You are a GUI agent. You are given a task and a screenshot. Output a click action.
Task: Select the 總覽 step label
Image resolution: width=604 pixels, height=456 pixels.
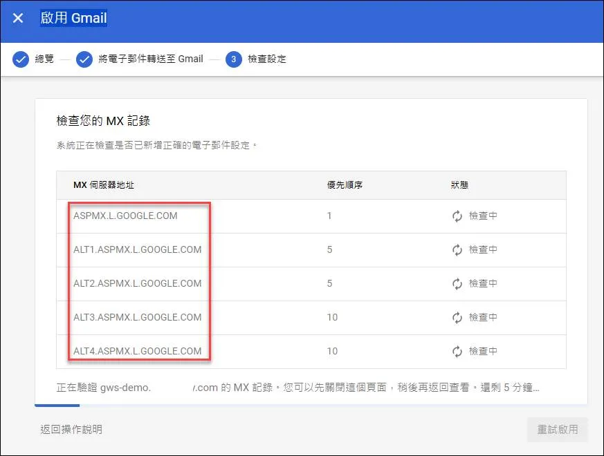[44, 59]
